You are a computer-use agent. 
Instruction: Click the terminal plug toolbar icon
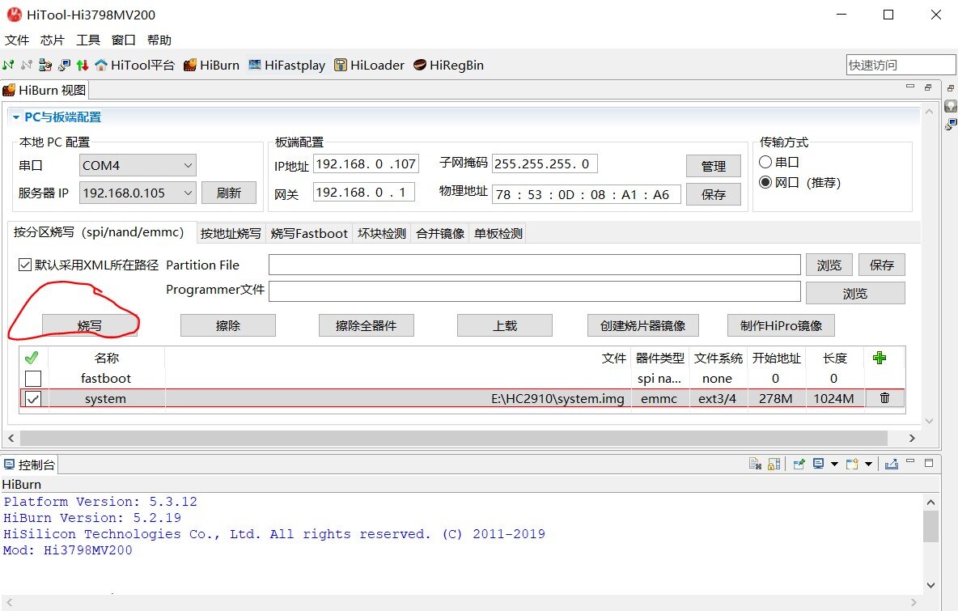point(64,65)
